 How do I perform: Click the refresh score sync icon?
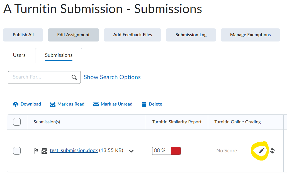(272, 151)
